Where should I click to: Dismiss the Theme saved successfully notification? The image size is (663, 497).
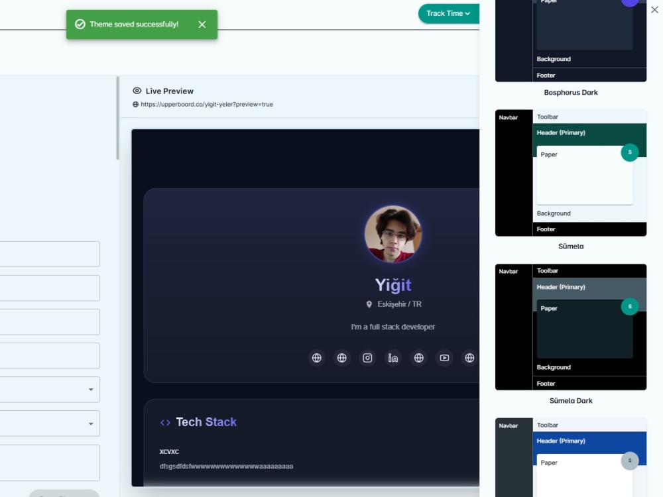click(202, 25)
